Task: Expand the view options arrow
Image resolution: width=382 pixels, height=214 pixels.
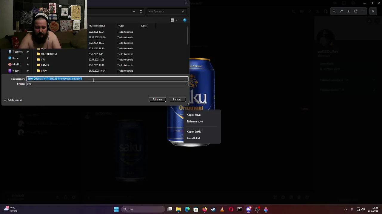Action: [176, 20]
